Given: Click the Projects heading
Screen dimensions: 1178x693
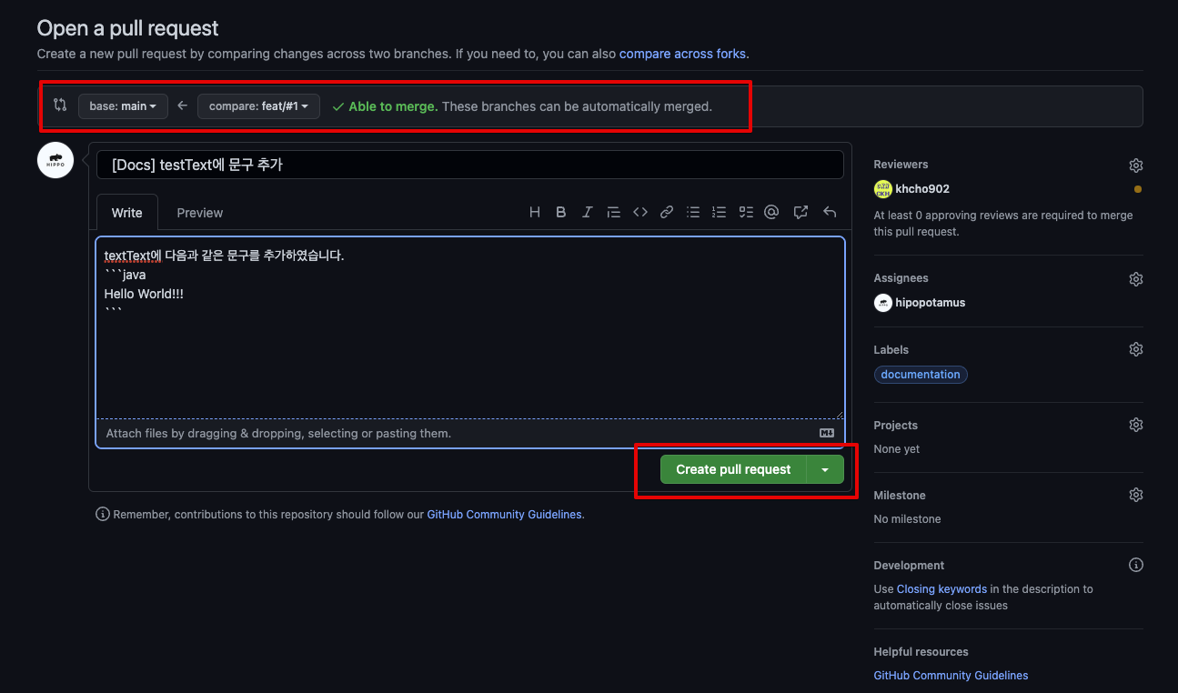Looking at the screenshot, I should pyautogui.click(x=896, y=425).
